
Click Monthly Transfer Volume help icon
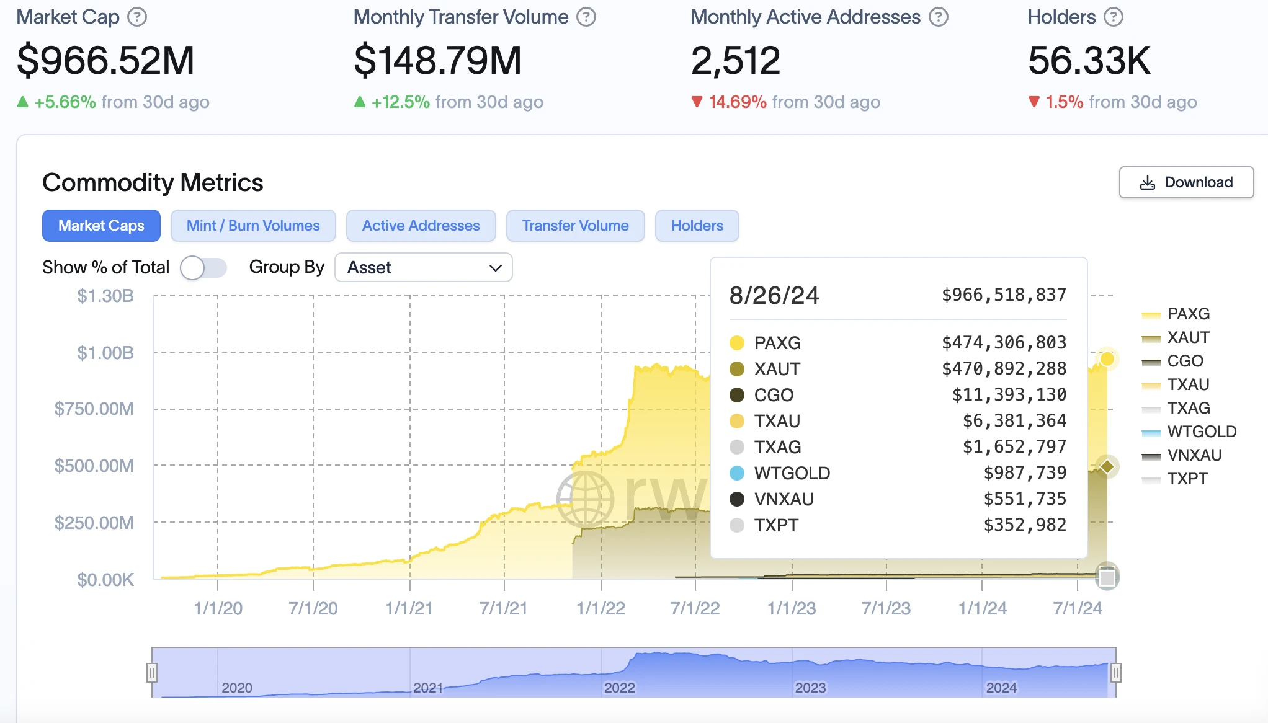(x=586, y=17)
